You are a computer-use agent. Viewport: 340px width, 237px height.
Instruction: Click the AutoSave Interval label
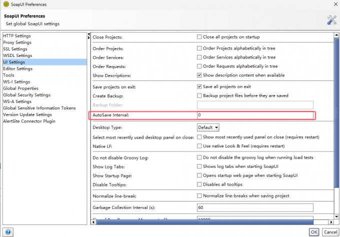tap(111, 115)
